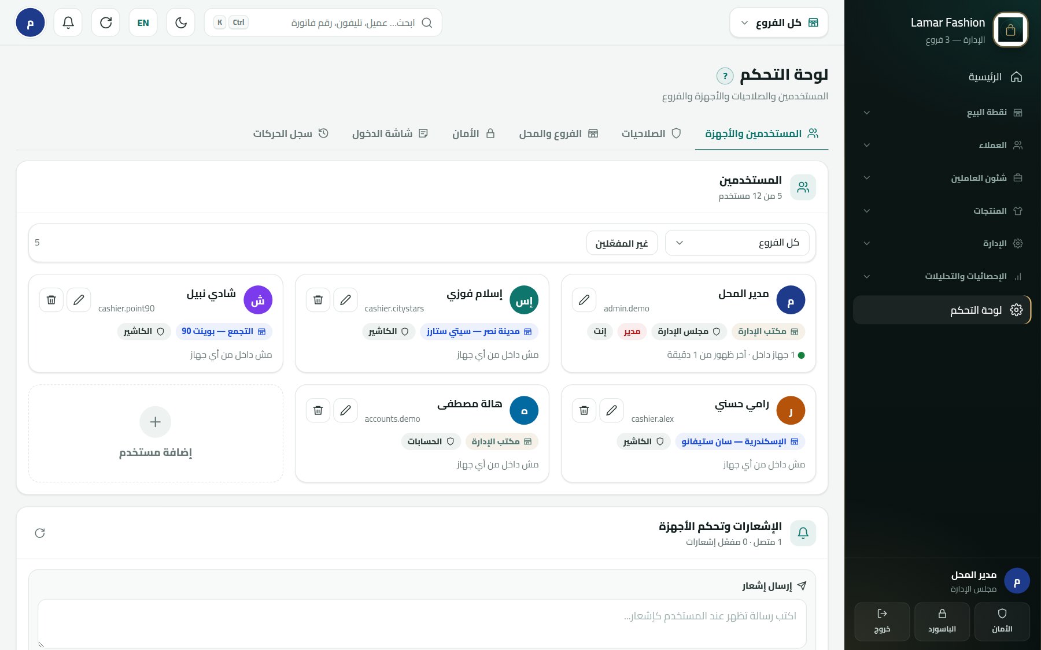Click إضافة مستخدم card
1041x650 pixels.
(156, 433)
